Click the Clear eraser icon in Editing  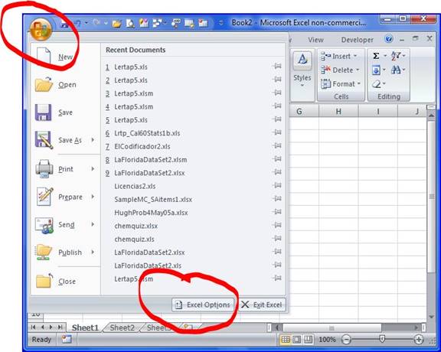pyautogui.click(x=377, y=83)
